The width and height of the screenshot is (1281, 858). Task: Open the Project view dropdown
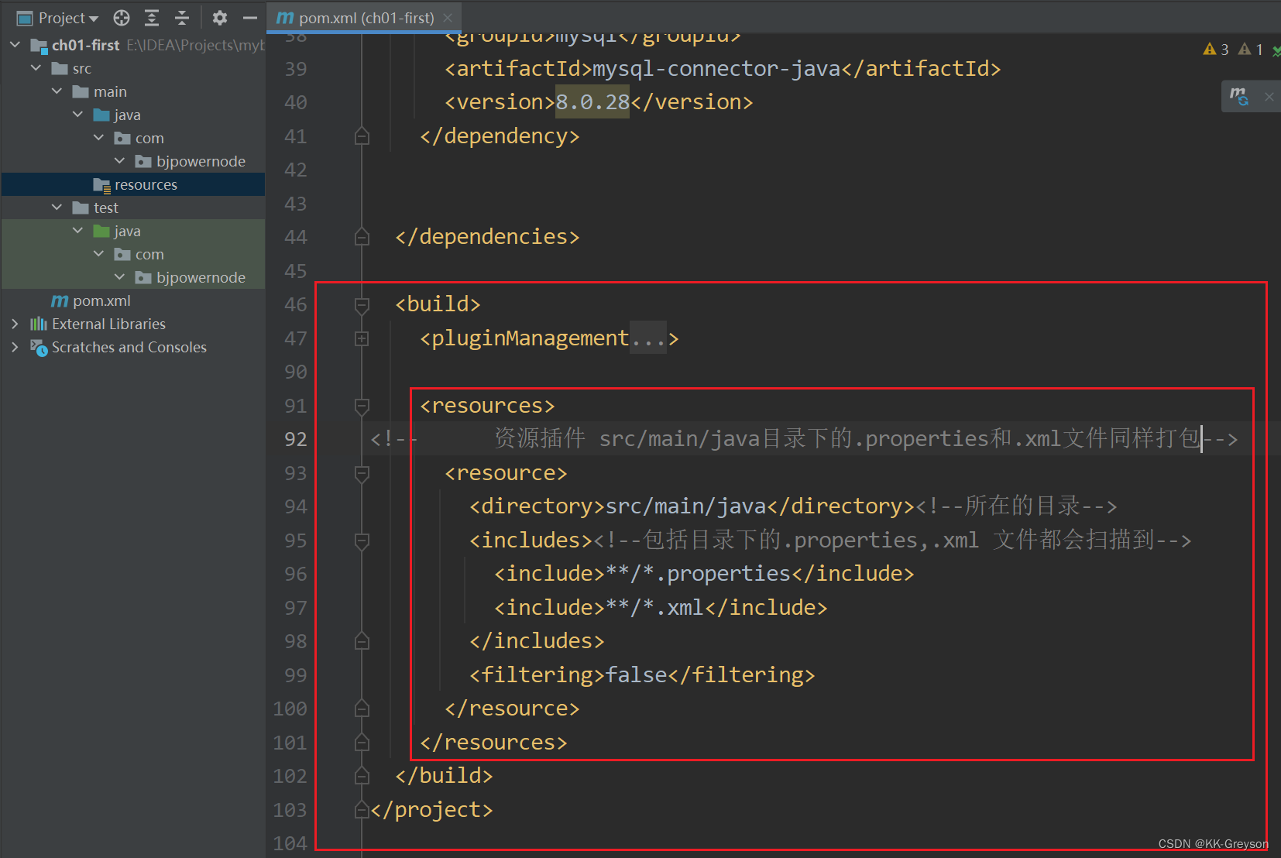pos(58,18)
